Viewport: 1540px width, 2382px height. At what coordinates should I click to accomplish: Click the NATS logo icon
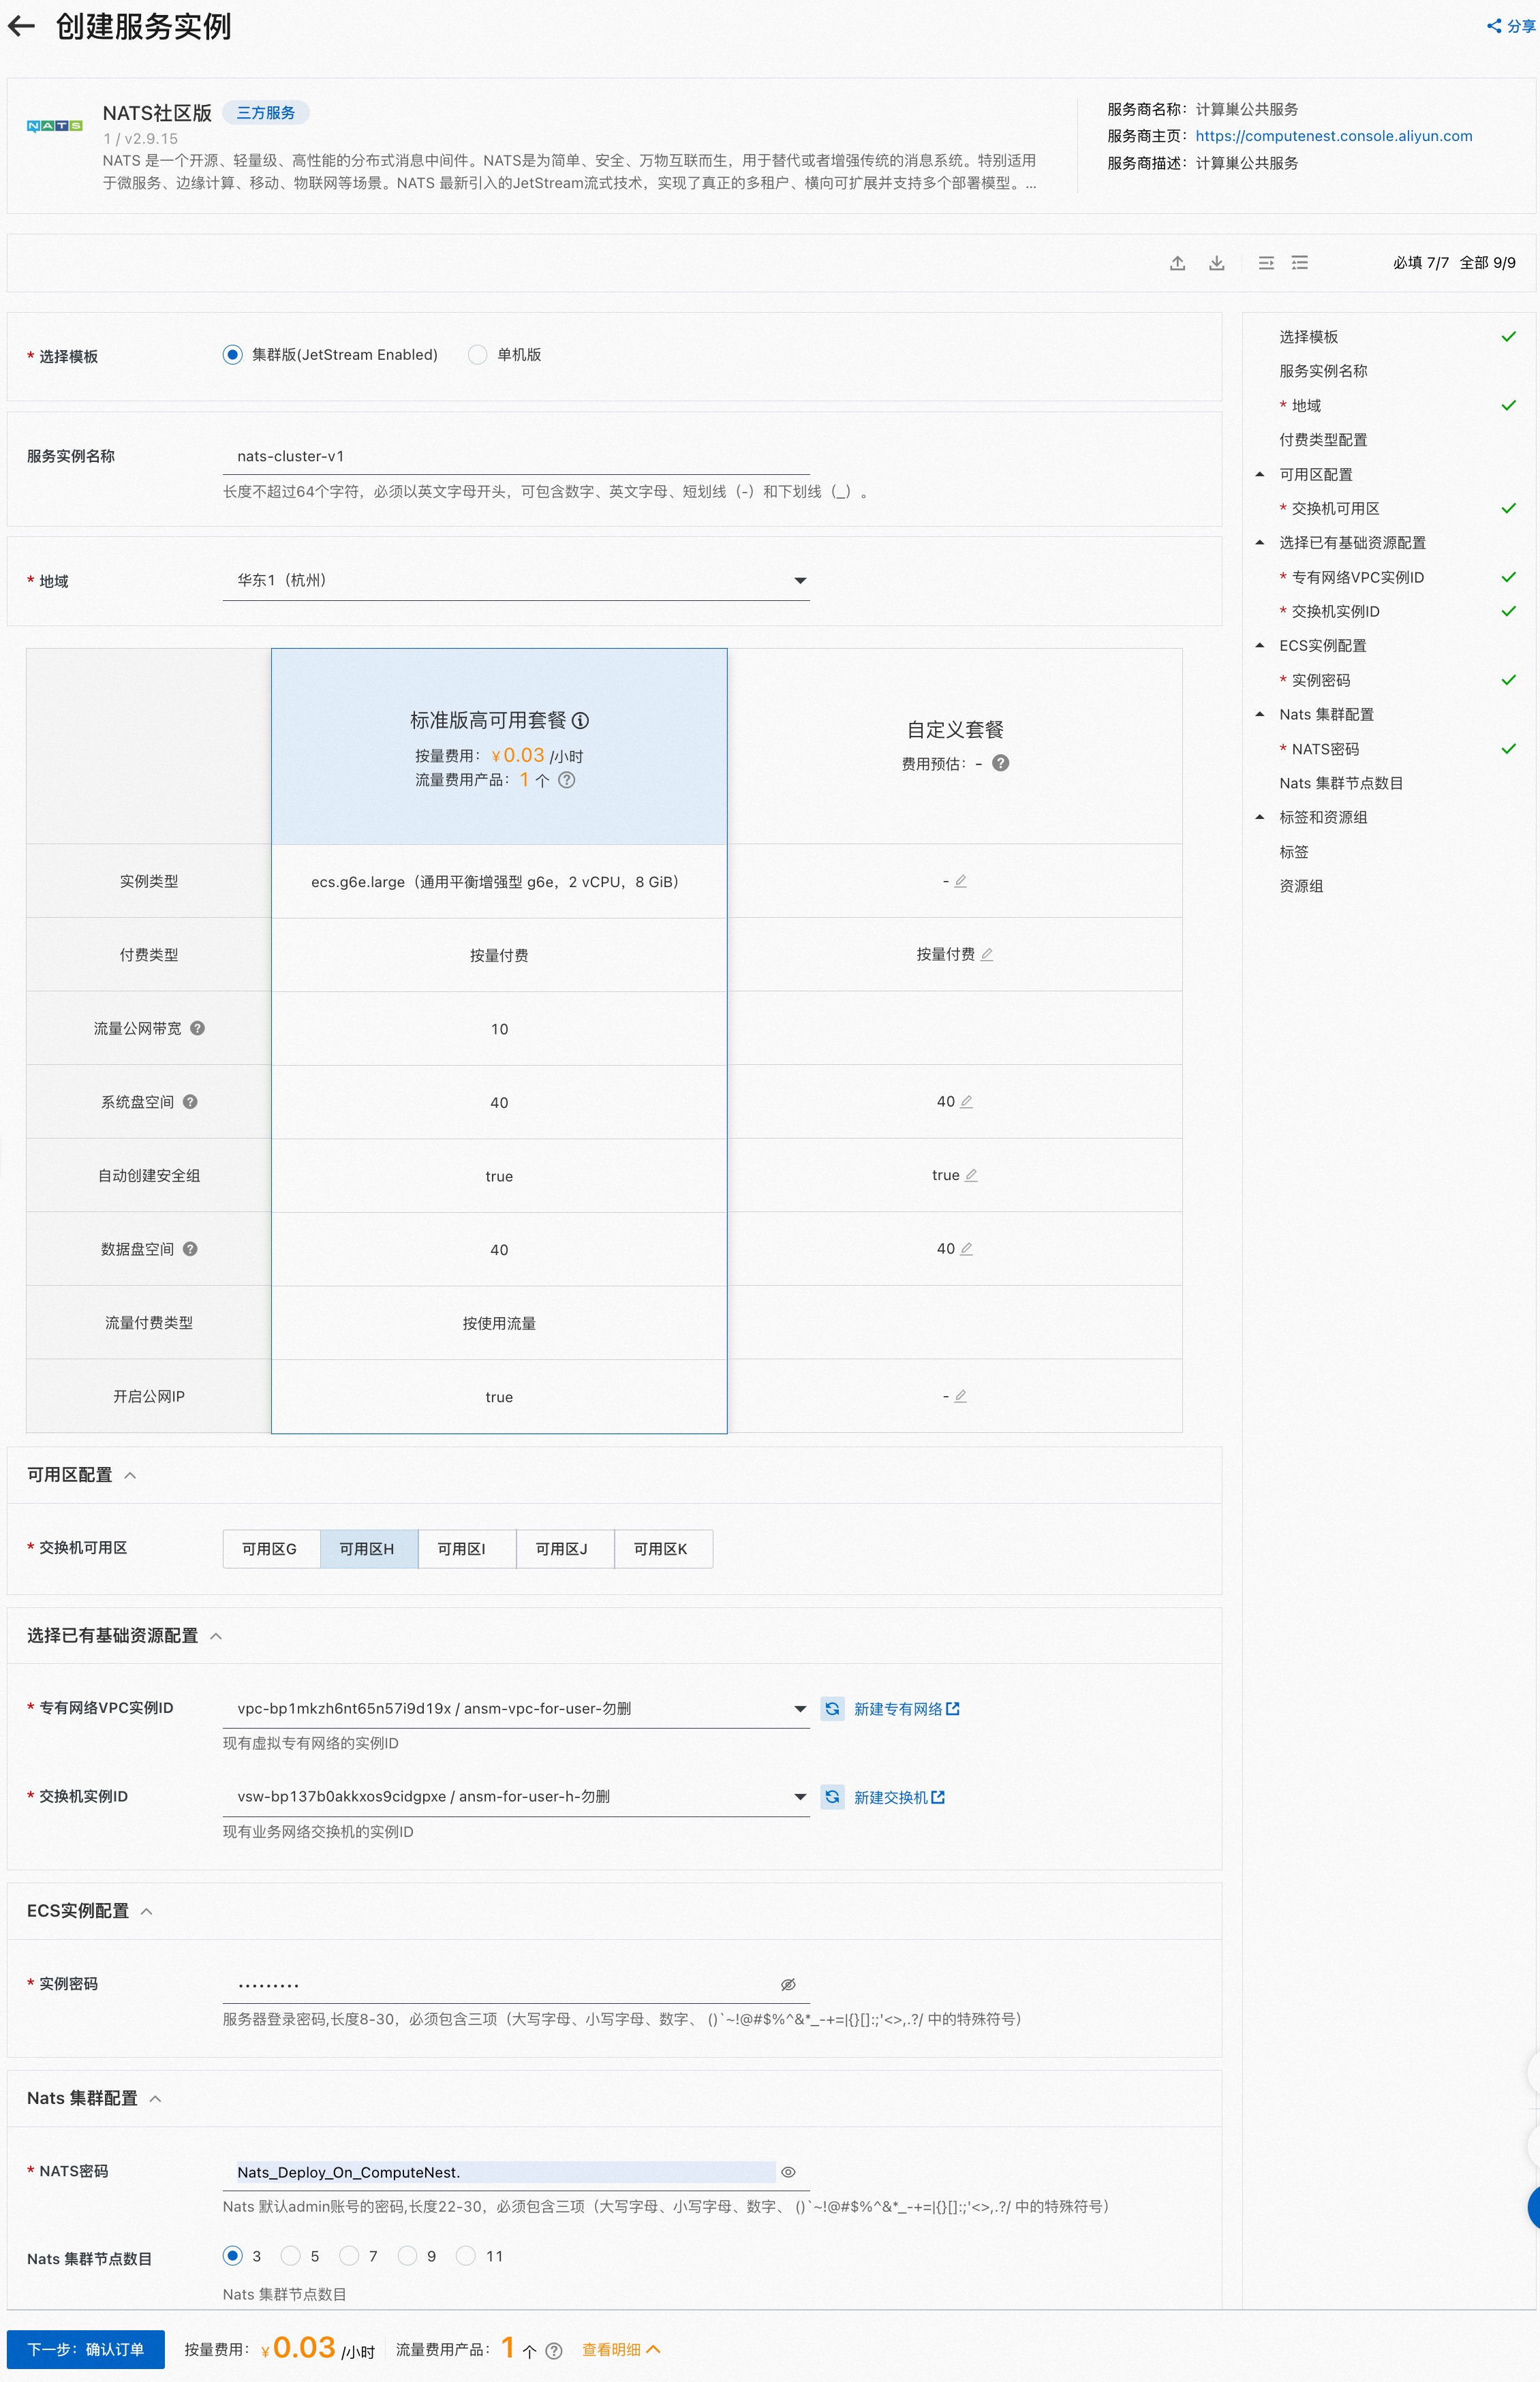(55, 126)
